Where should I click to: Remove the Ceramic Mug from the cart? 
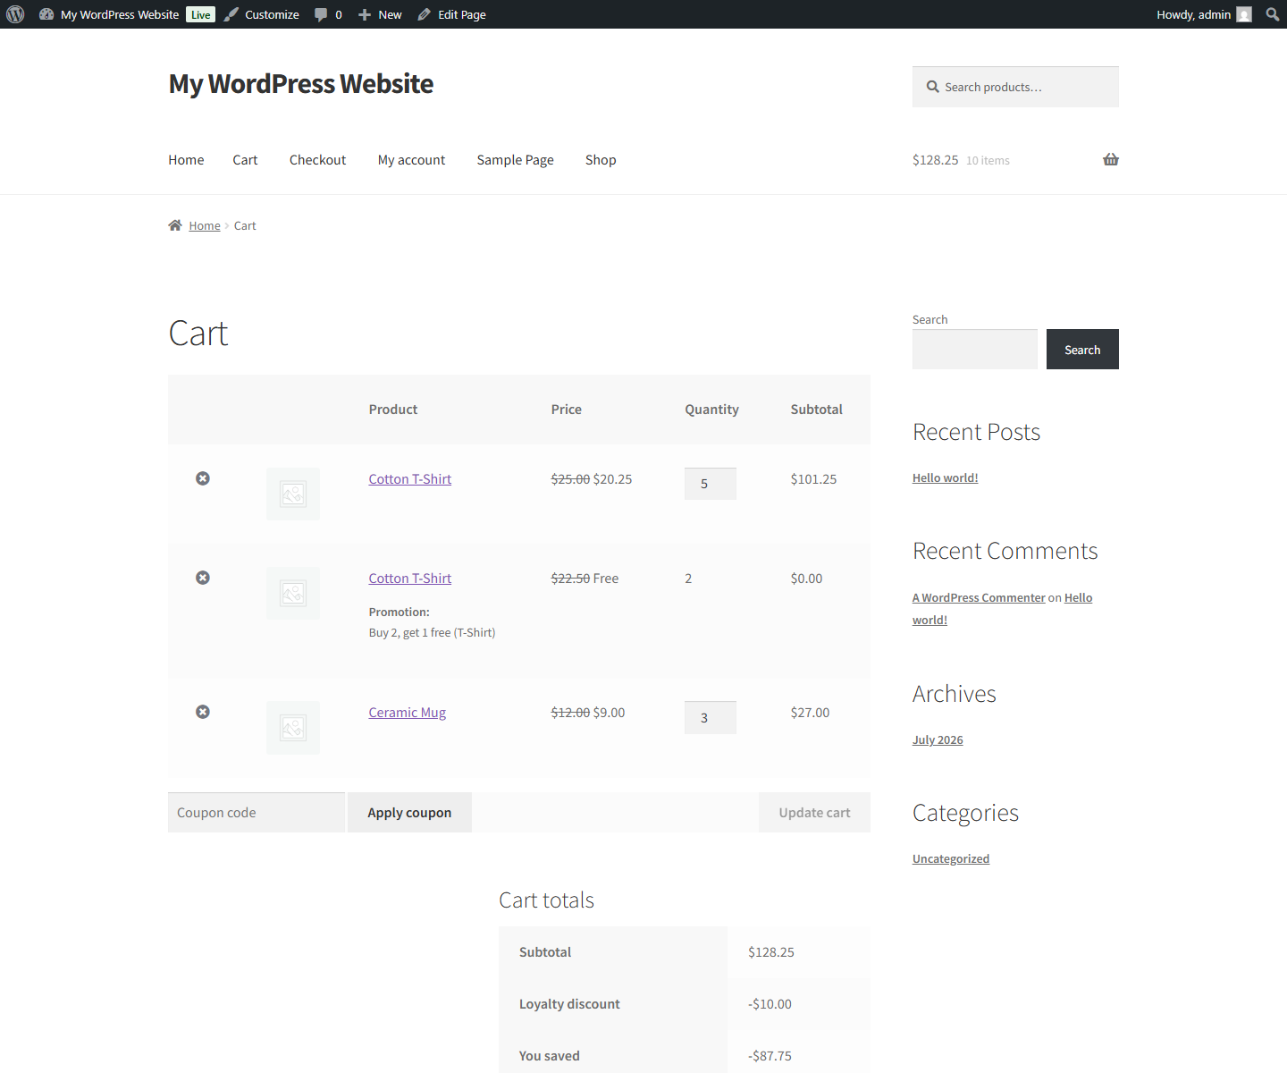pos(203,712)
